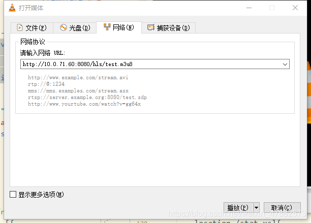Click the yourtube.com watch example line
The width and height of the screenshot is (311, 223).
[x=84, y=104]
